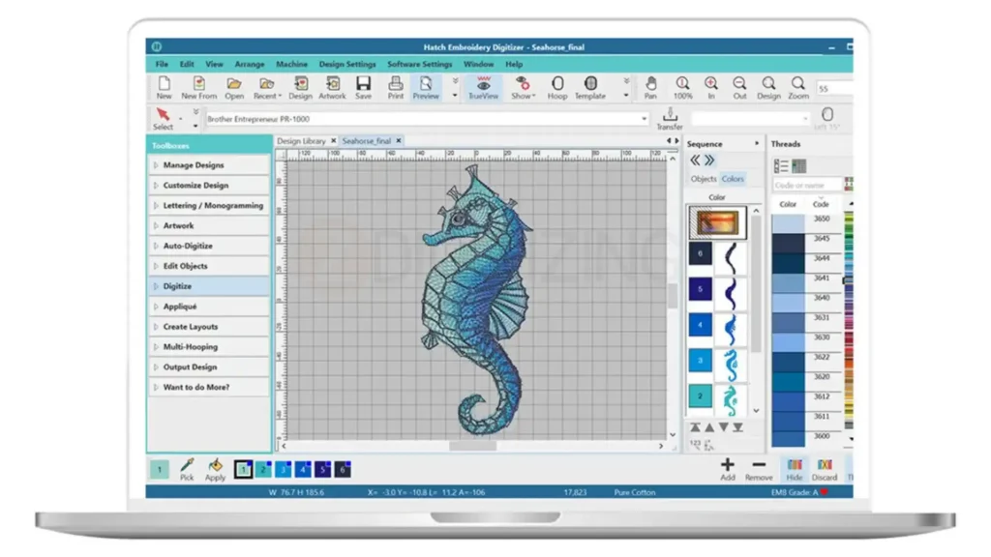Screen dimensions: 991x557
Task: Open the Design Settings menu
Action: point(347,64)
